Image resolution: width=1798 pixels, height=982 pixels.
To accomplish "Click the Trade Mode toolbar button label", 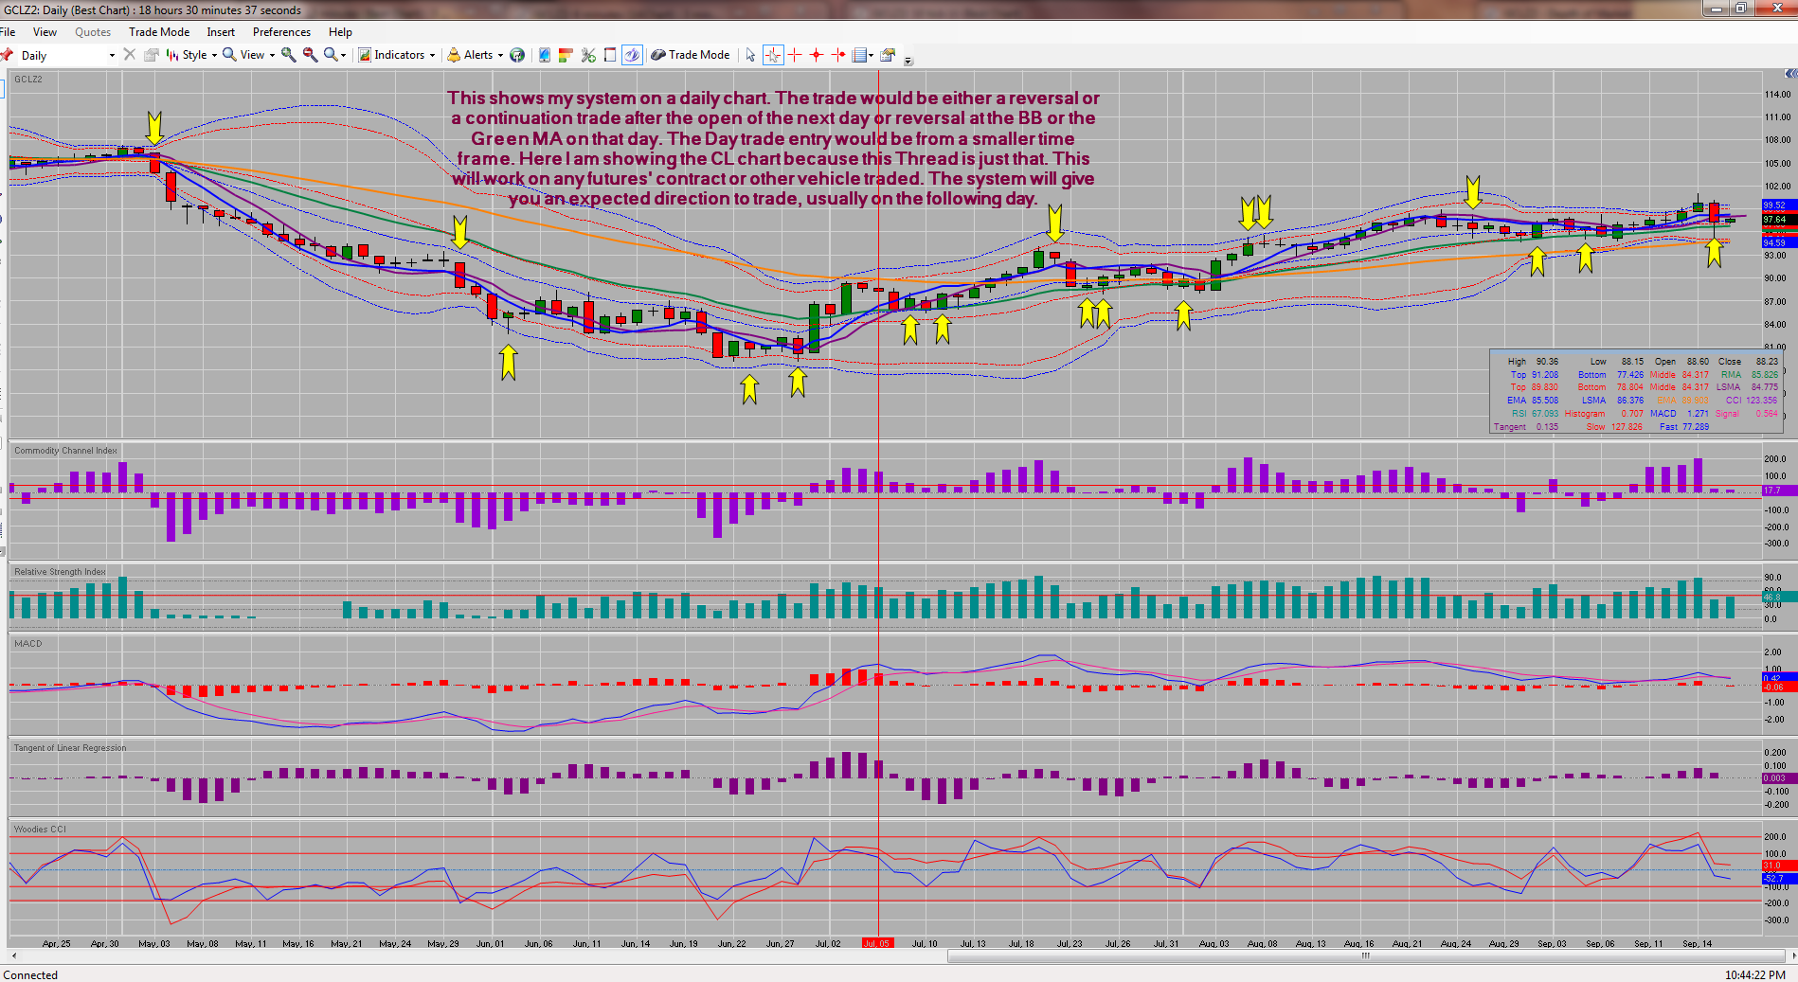I will [x=699, y=55].
